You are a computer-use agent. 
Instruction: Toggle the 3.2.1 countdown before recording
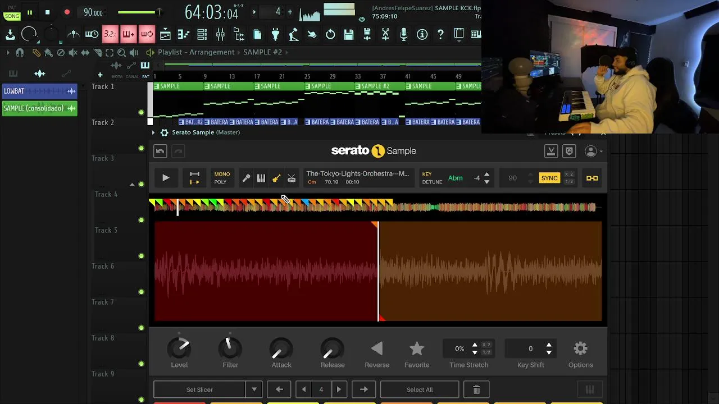tap(110, 34)
